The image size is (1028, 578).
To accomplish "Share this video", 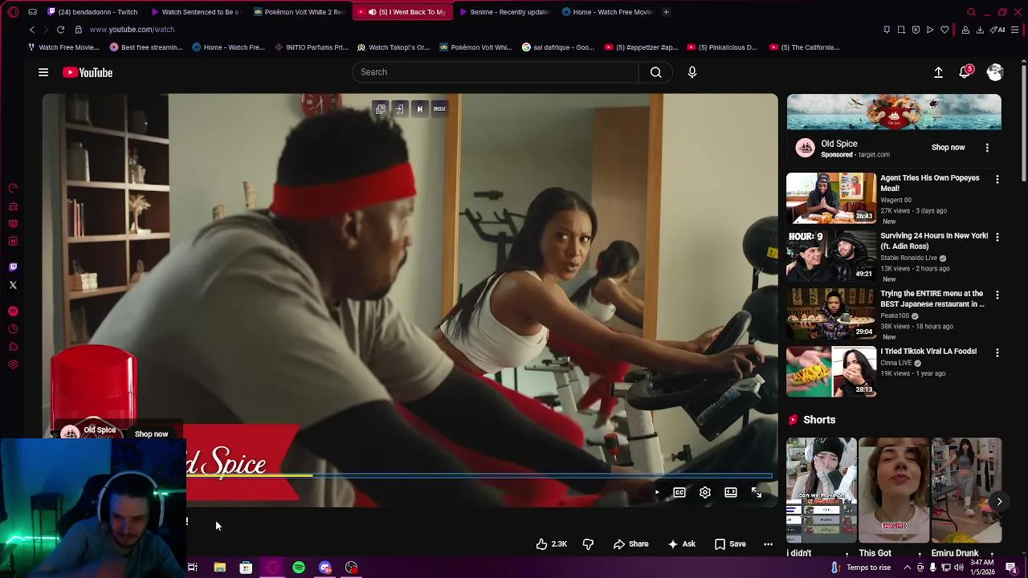I will (630, 544).
